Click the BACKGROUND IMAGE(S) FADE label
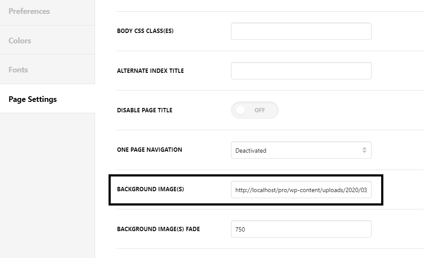 (158, 229)
